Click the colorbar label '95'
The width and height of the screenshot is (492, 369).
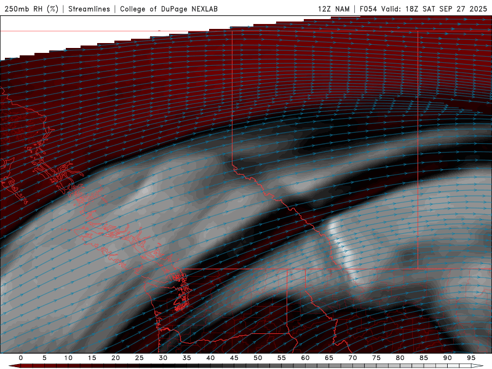471,358
